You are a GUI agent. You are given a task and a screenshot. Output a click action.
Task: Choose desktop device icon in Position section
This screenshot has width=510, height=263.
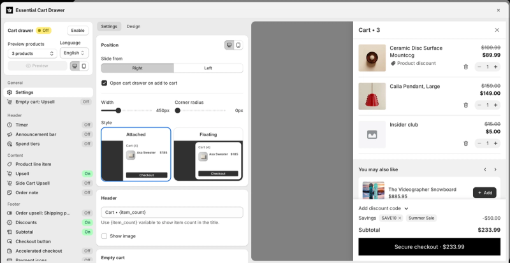pyautogui.click(x=229, y=45)
